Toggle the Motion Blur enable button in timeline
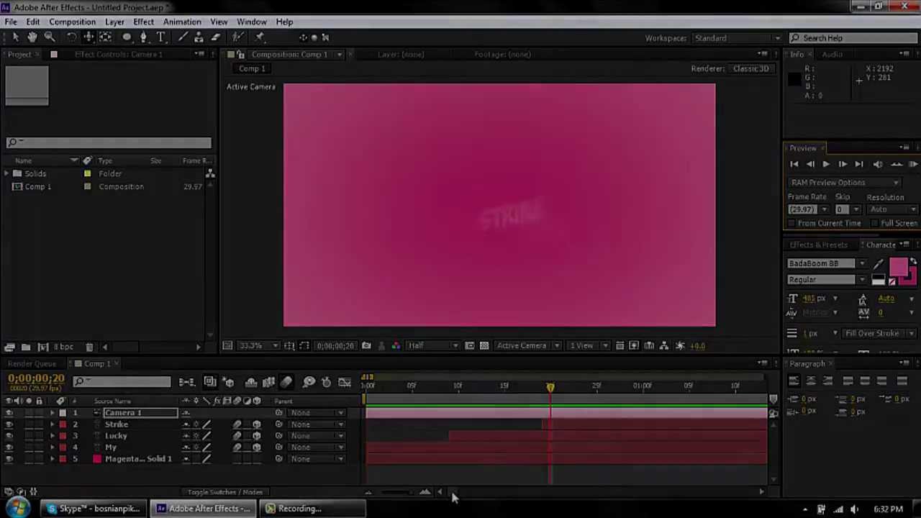This screenshot has height=518, width=921. pos(286,382)
